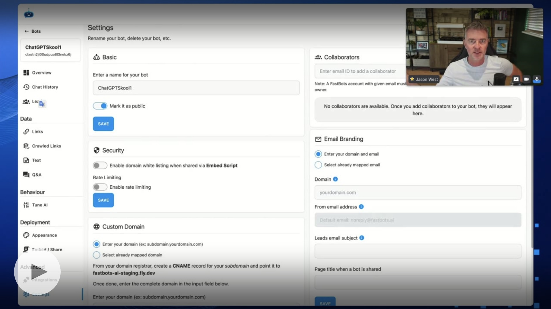Click the Crawled Links icon
This screenshot has height=309, width=551.
click(26, 146)
